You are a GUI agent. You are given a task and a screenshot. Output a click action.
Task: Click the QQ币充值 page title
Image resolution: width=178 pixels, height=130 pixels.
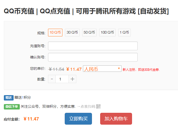coord(86,11)
